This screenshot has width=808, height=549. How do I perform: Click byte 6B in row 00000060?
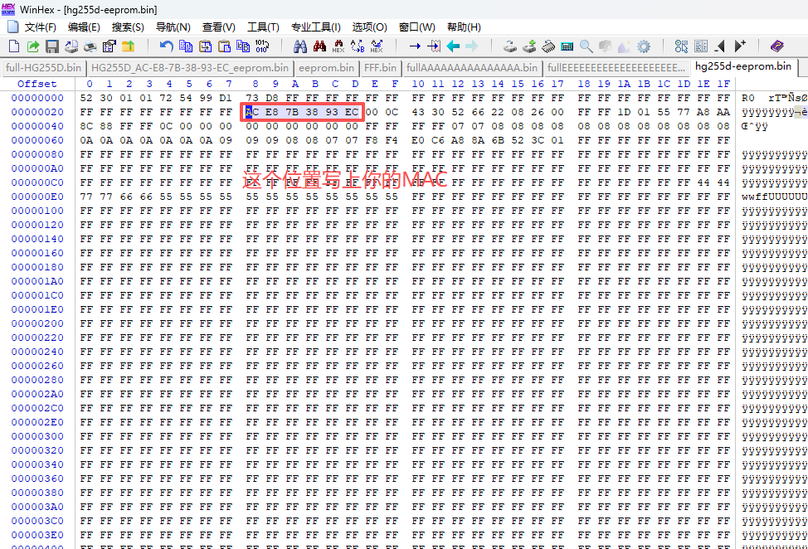pyautogui.click(x=497, y=140)
